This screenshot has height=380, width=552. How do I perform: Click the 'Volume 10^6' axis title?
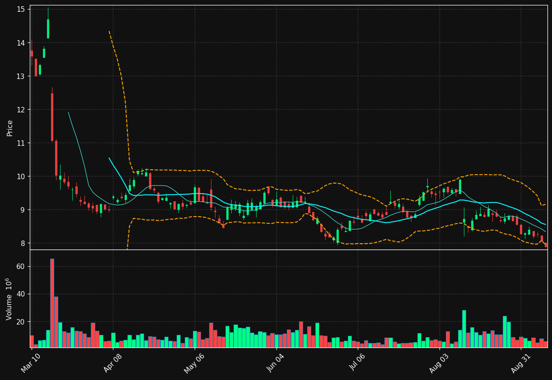[x=9, y=299]
